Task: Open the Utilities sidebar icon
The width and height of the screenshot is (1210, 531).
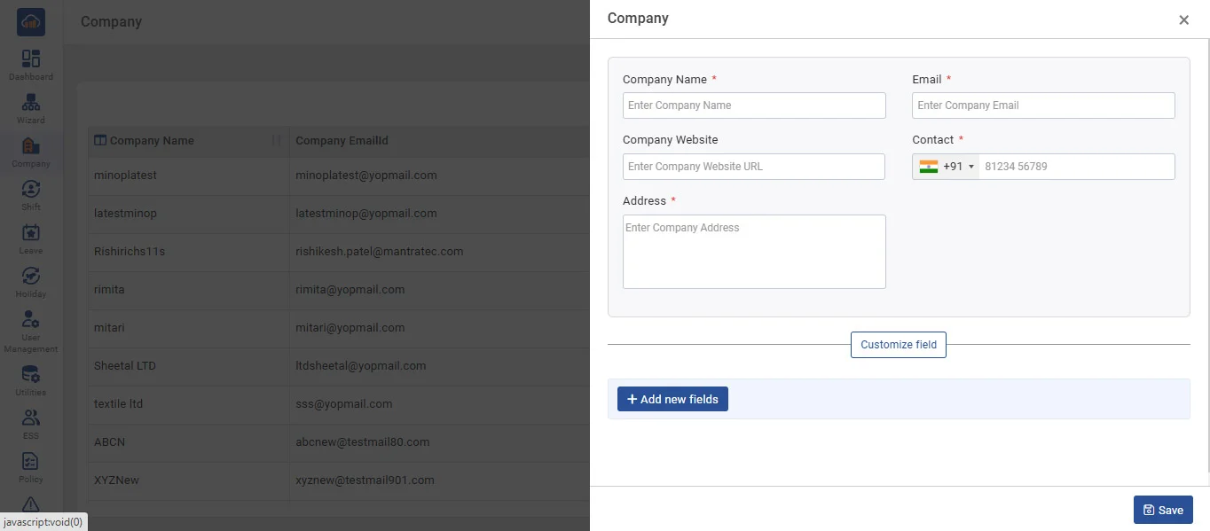Action: pos(31,379)
